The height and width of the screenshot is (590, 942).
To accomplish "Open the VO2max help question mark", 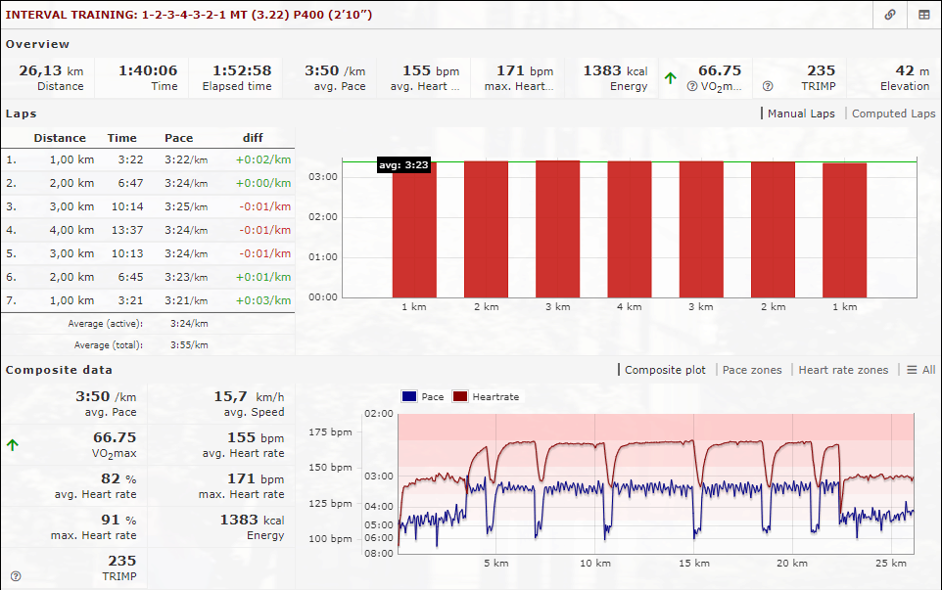I will click(x=692, y=86).
